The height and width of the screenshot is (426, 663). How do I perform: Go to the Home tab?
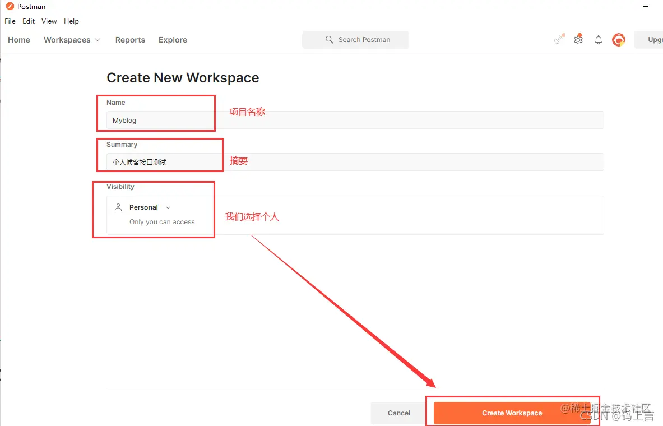19,40
